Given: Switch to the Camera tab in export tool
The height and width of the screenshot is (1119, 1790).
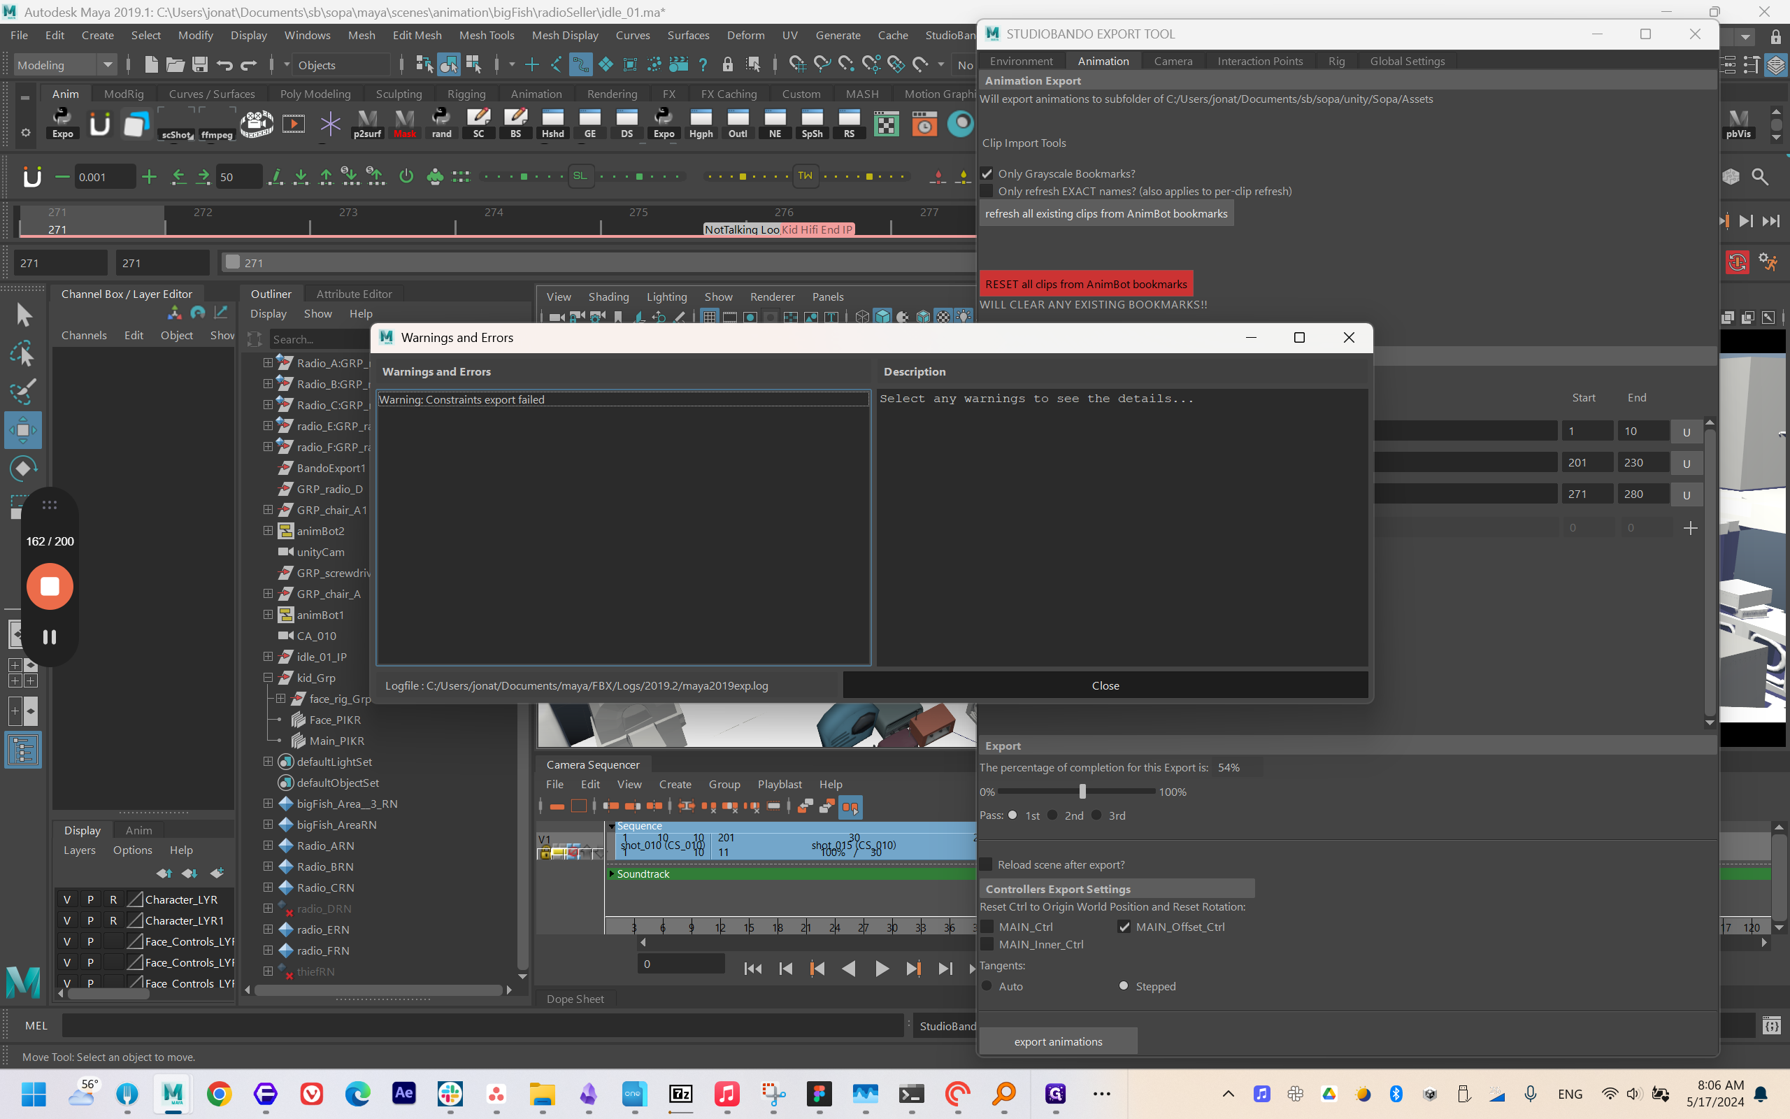Looking at the screenshot, I should click(1173, 61).
